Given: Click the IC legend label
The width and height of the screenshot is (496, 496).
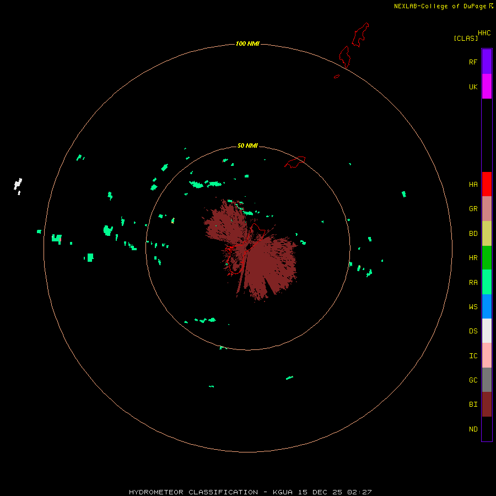Looking at the screenshot, I should tap(473, 356).
